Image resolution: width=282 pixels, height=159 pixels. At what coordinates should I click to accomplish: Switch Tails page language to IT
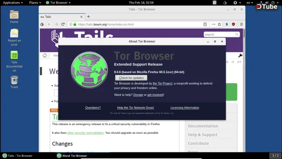click(233, 62)
